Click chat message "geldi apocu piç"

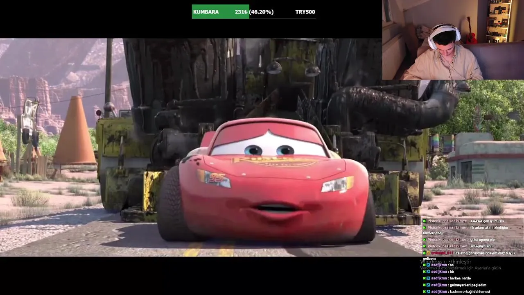[x=482, y=240]
